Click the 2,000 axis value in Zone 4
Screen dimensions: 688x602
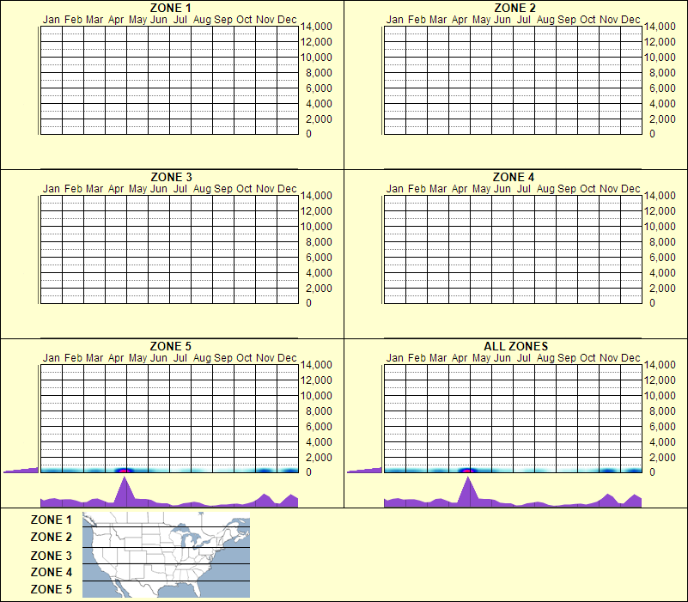tap(662, 289)
